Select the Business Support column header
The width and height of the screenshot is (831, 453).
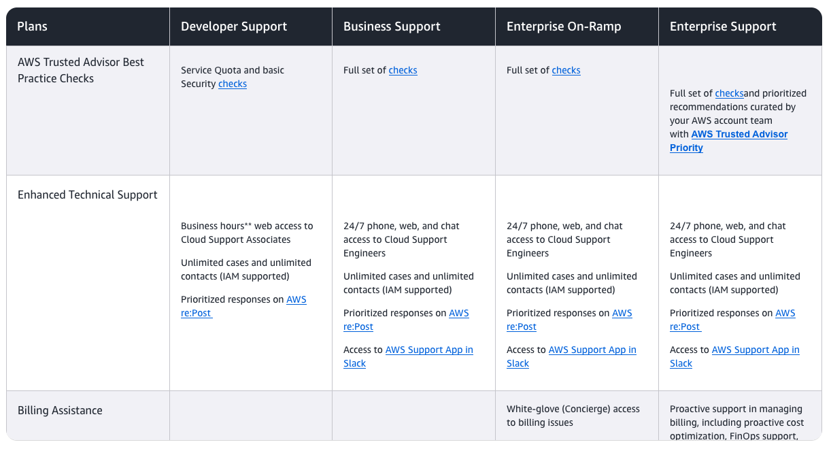(392, 27)
